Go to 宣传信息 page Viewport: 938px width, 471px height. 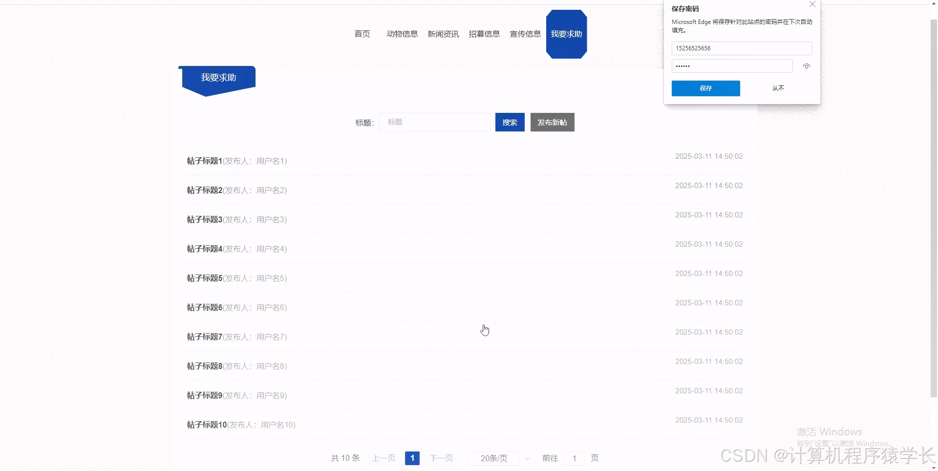[525, 34]
